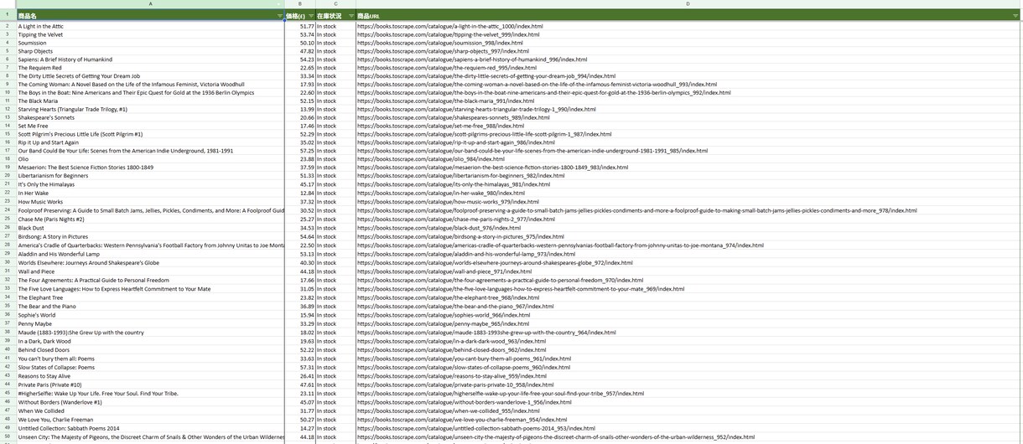Viewport: 1023px width, 444px height.
Task: Select cell 'Reasons to Stay Alive'
Action: (150, 376)
